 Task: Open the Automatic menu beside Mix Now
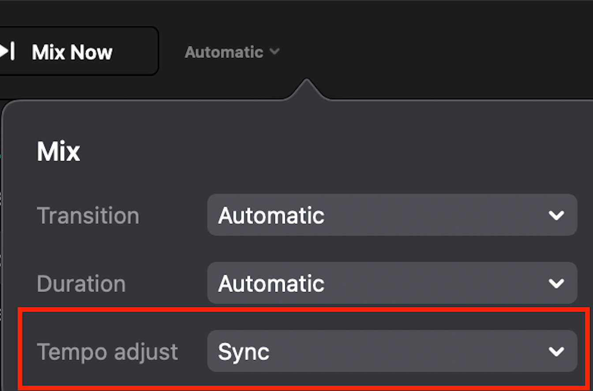(x=232, y=52)
